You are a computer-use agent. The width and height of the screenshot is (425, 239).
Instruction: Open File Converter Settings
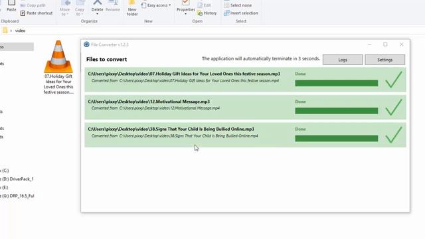[x=385, y=60]
